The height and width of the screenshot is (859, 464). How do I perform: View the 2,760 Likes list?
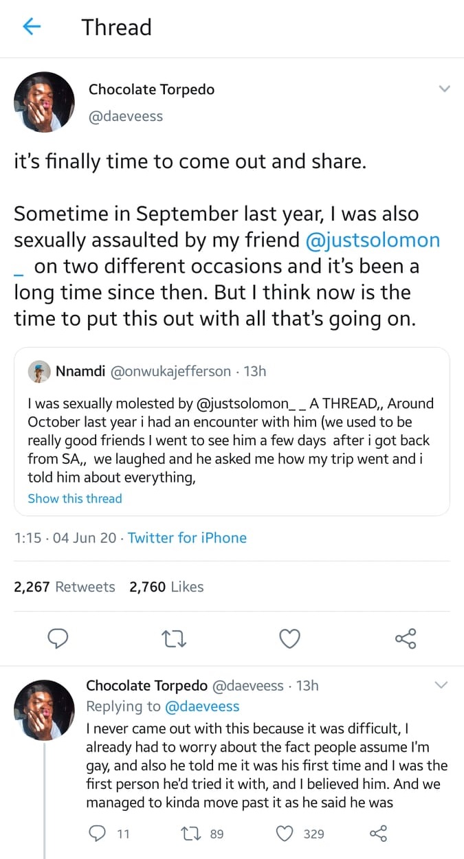(x=166, y=587)
